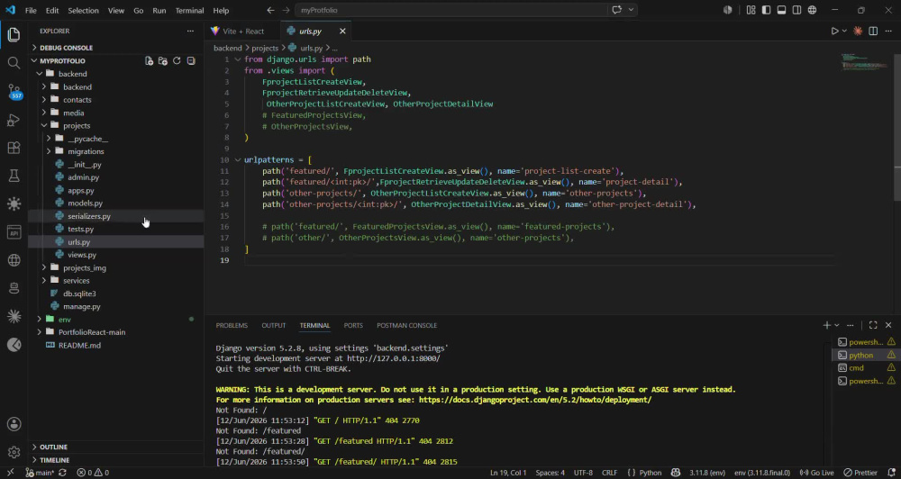Open models.py in the file tree
The height and width of the screenshot is (479, 901).
click(85, 203)
